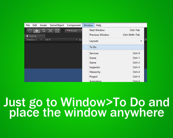Choose Next Window menu entry
The image size is (173, 138).
click(x=113, y=30)
